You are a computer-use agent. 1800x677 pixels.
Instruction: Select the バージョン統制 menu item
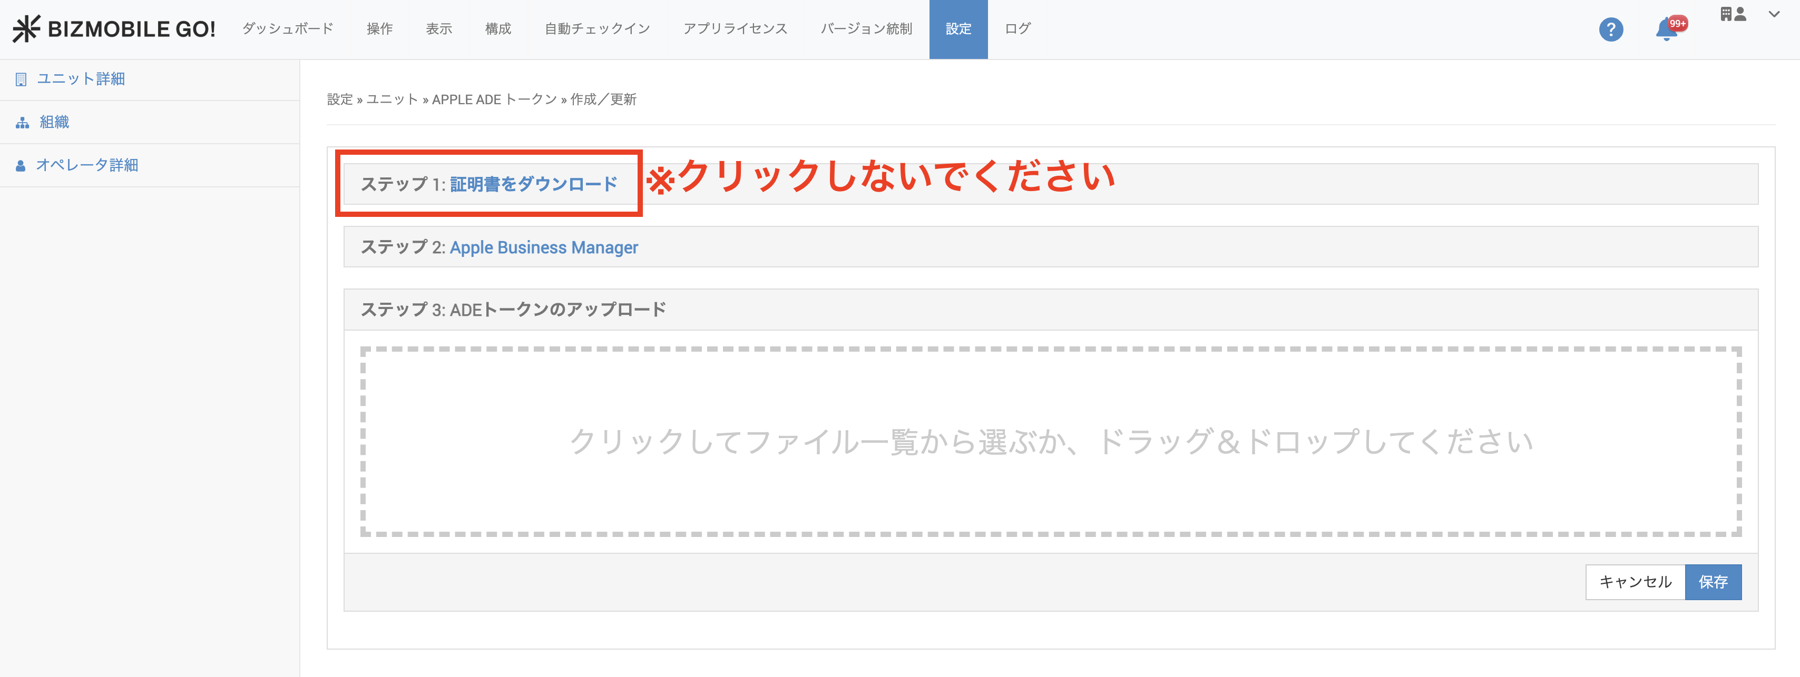point(866,28)
